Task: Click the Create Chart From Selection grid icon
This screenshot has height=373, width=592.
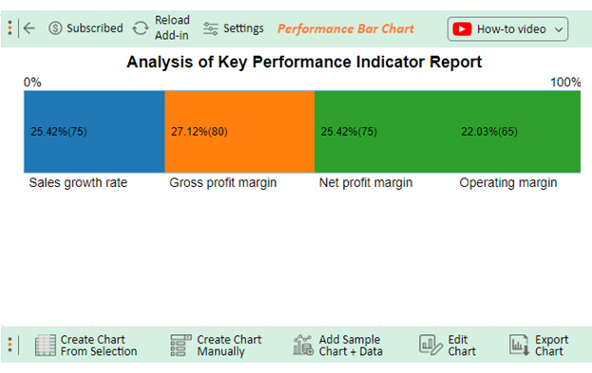Action: (46, 345)
